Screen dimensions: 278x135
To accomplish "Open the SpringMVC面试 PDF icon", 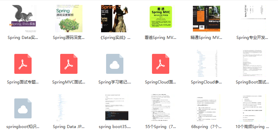I will coord(69,64).
